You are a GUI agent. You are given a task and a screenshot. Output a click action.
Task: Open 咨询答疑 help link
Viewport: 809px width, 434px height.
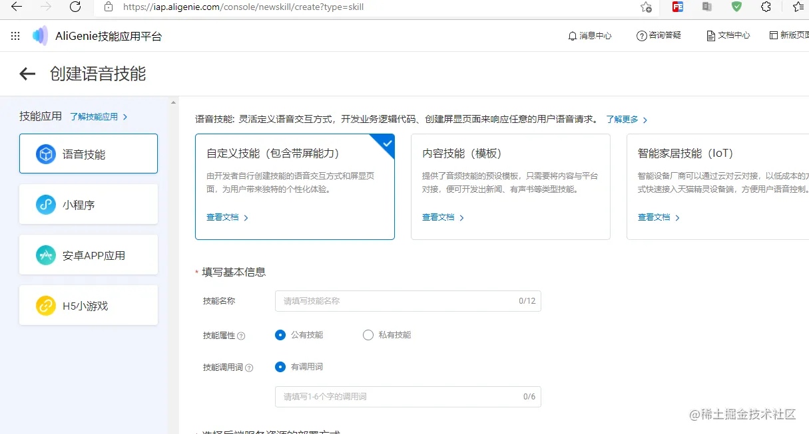659,36
